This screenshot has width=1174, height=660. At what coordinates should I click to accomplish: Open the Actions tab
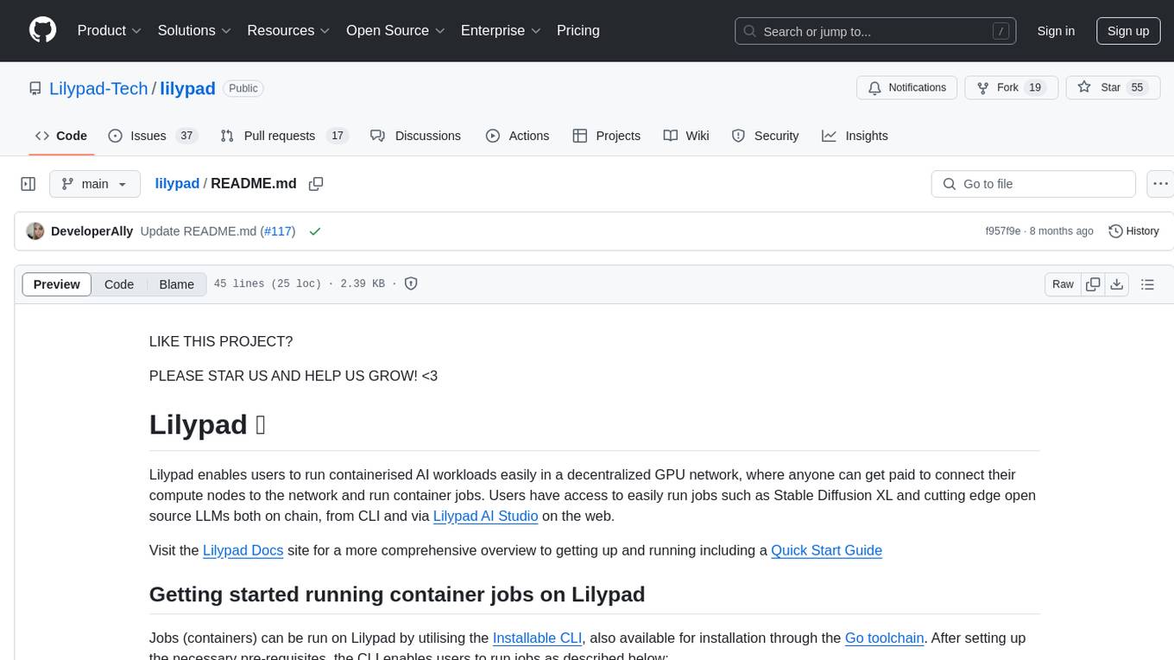pyautogui.click(x=518, y=136)
